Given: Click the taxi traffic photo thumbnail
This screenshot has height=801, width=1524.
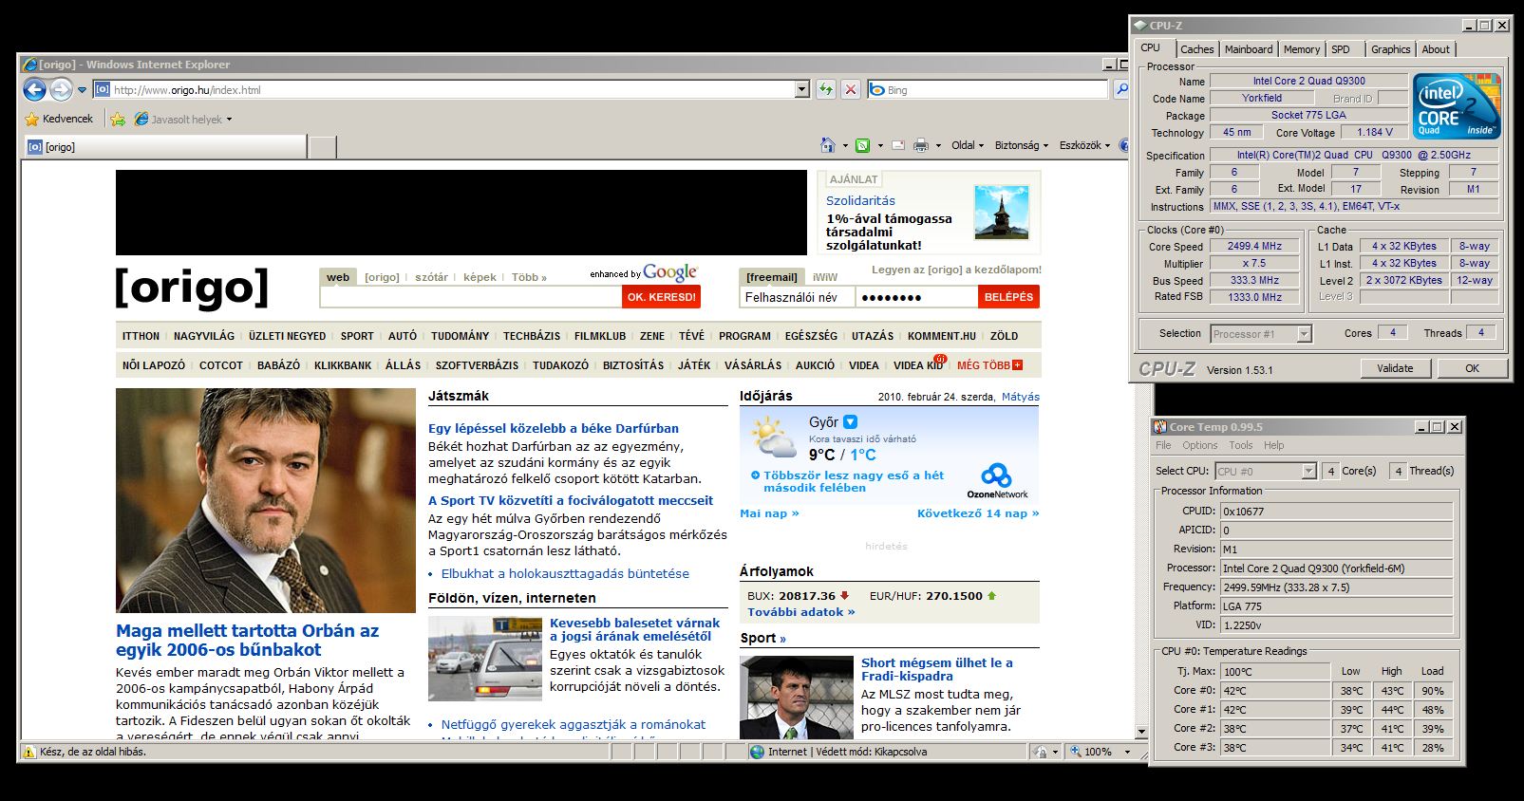Looking at the screenshot, I should click(485, 659).
